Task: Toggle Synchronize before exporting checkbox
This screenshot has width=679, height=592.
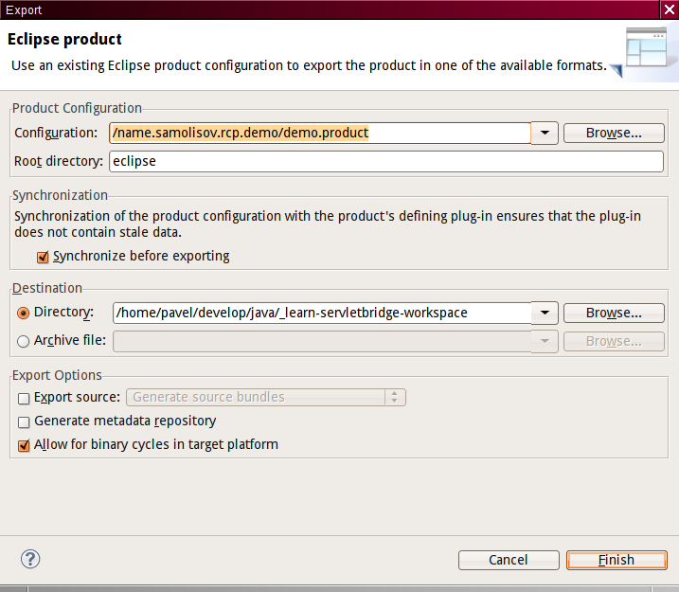Action: (43, 257)
